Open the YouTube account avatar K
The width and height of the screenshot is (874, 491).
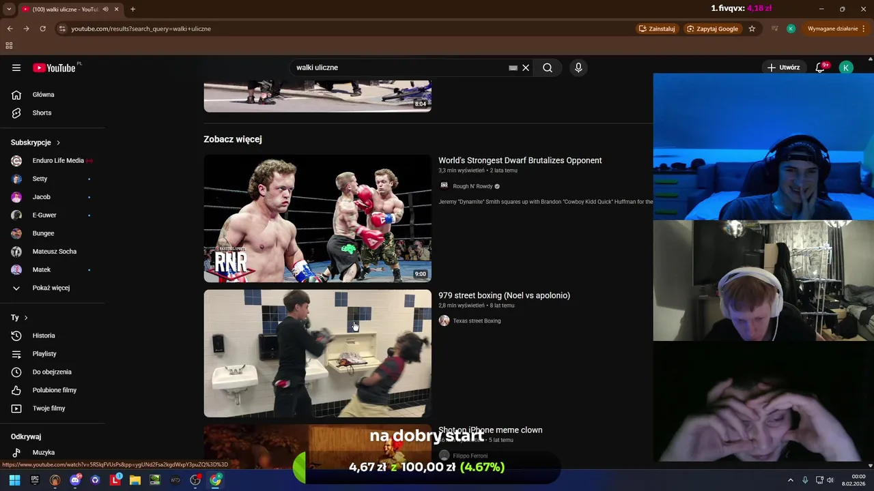pos(846,68)
